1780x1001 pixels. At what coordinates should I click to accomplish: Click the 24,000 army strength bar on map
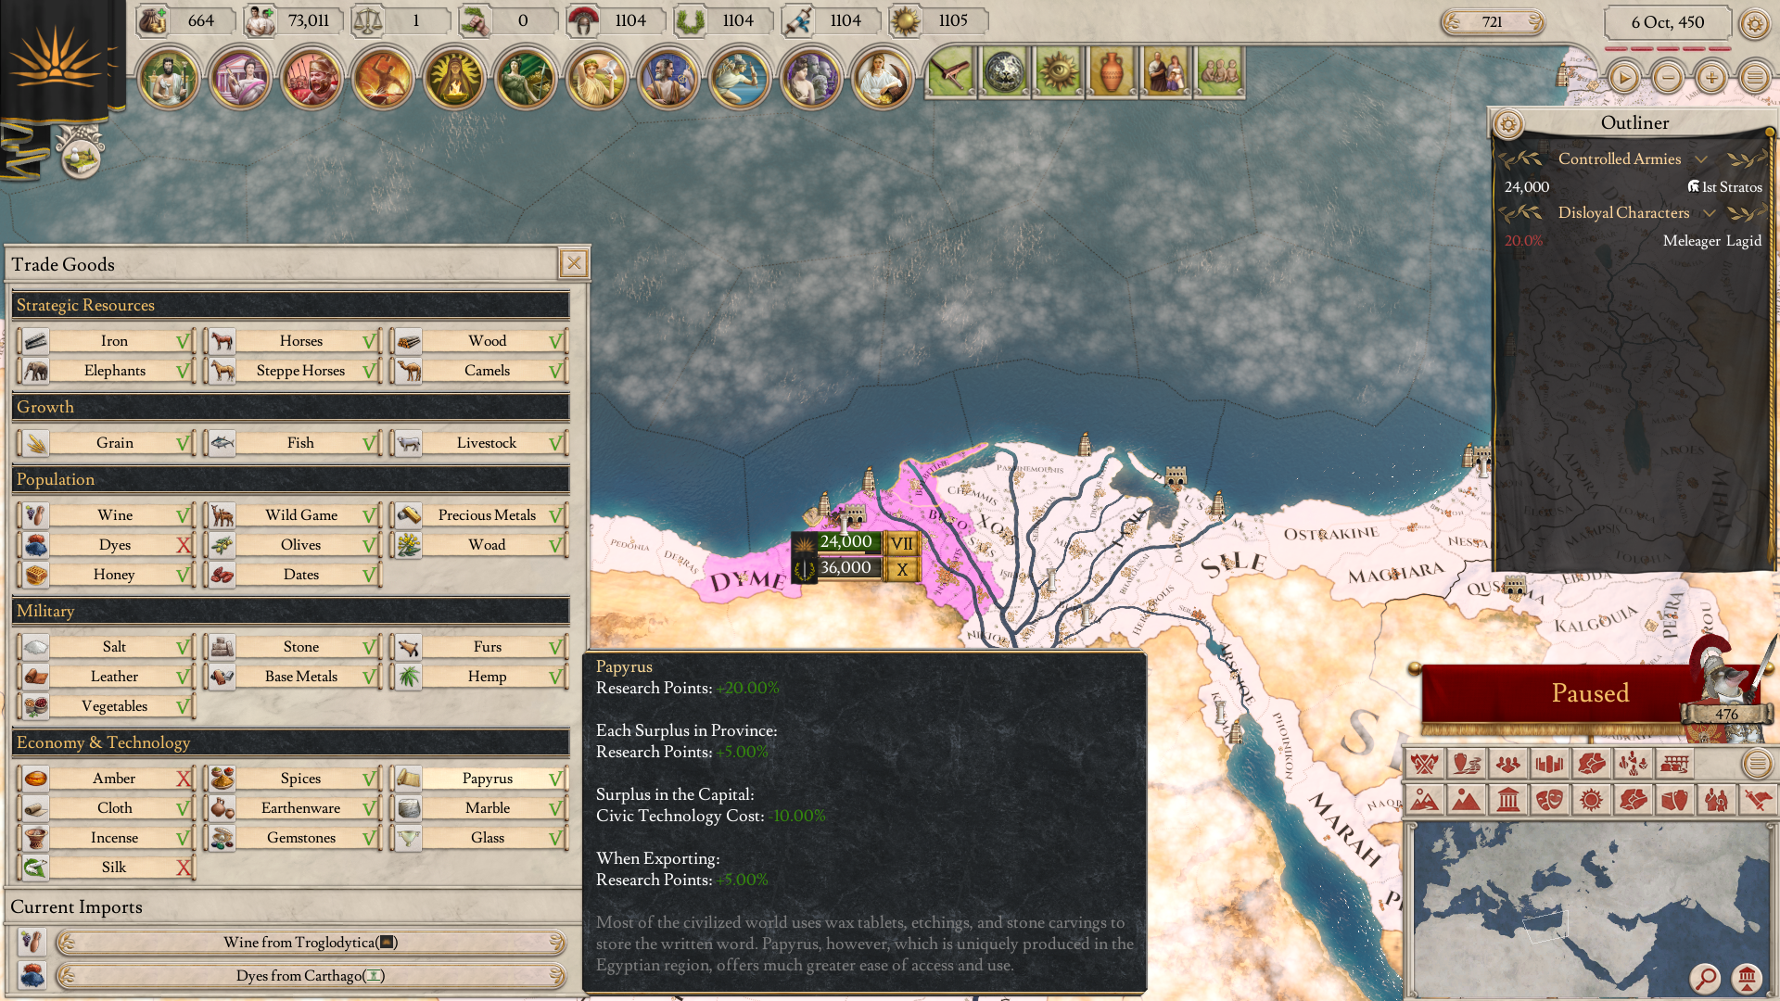[846, 542]
